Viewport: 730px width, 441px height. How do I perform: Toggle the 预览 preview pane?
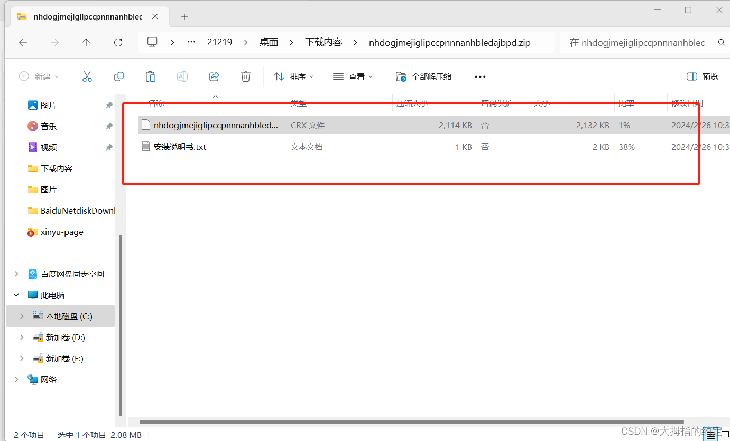703,76
